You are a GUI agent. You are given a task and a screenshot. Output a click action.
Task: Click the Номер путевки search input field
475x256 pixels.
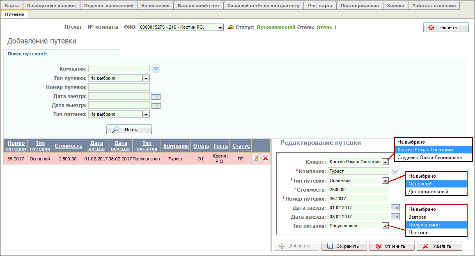119,87
